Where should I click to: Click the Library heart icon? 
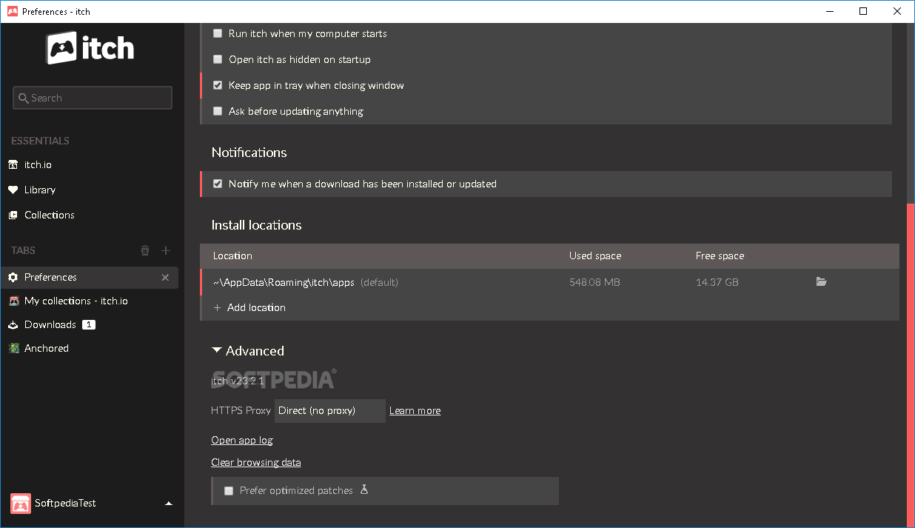[13, 190]
